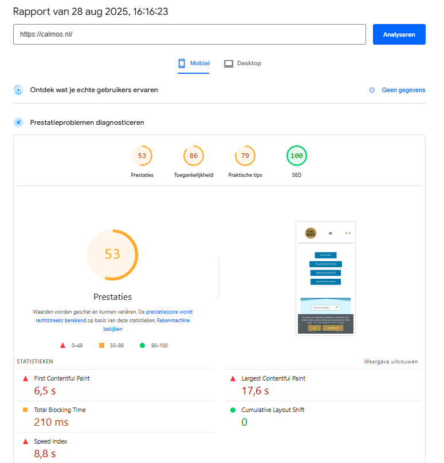Click the URL field containing calmos.nl
Image resolution: width=444 pixels, height=463 pixels.
[189, 34]
